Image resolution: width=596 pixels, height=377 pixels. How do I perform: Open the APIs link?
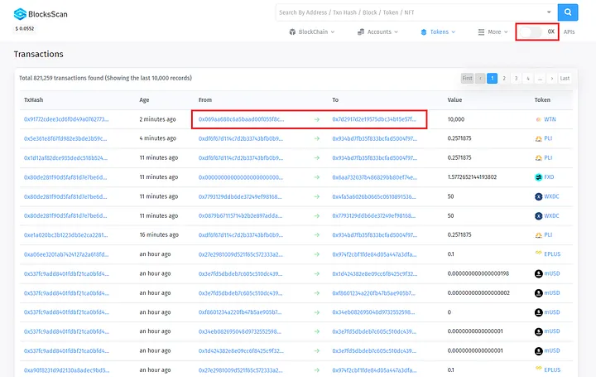[569, 32]
